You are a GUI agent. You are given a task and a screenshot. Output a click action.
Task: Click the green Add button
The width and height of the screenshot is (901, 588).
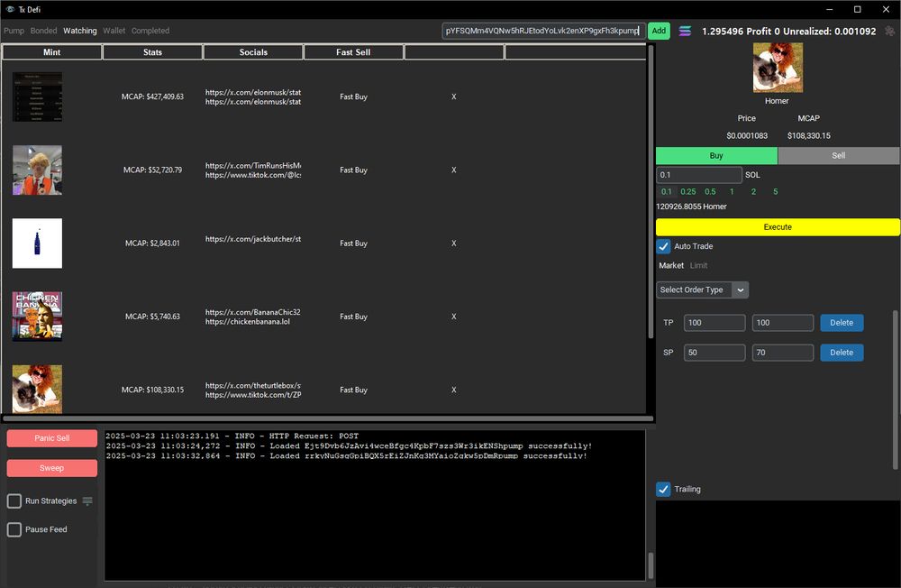click(660, 31)
